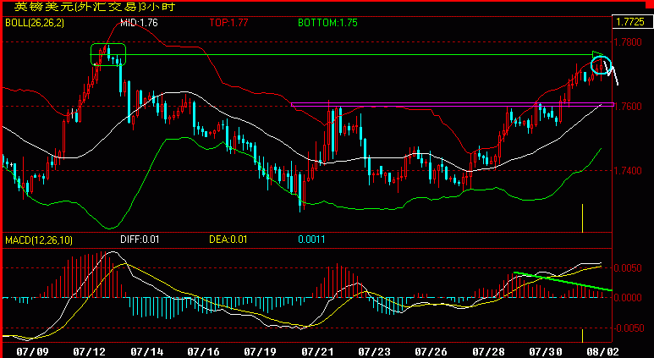
Task: Click the 07/12 date label
Action: pos(88,351)
